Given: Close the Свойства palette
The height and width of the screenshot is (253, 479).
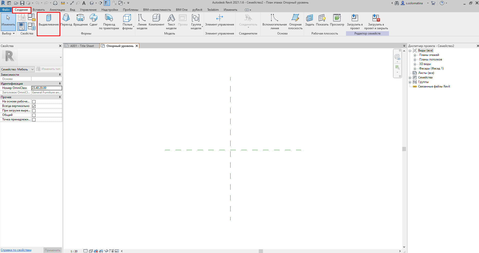Looking at the screenshot, I should point(60,46).
